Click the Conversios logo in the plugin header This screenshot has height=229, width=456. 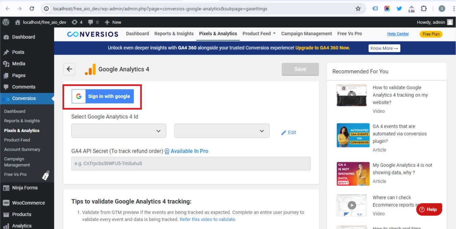pos(93,34)
